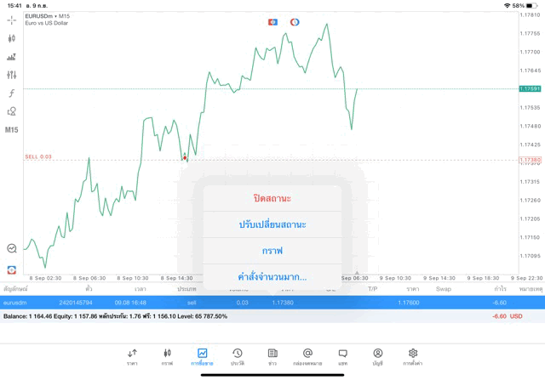
Task: Switch to the ราคา quotes tab
Action: click(132, 356)
